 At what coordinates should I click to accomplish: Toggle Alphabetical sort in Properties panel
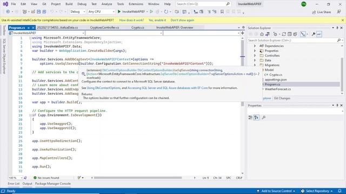tap(256, 117)
